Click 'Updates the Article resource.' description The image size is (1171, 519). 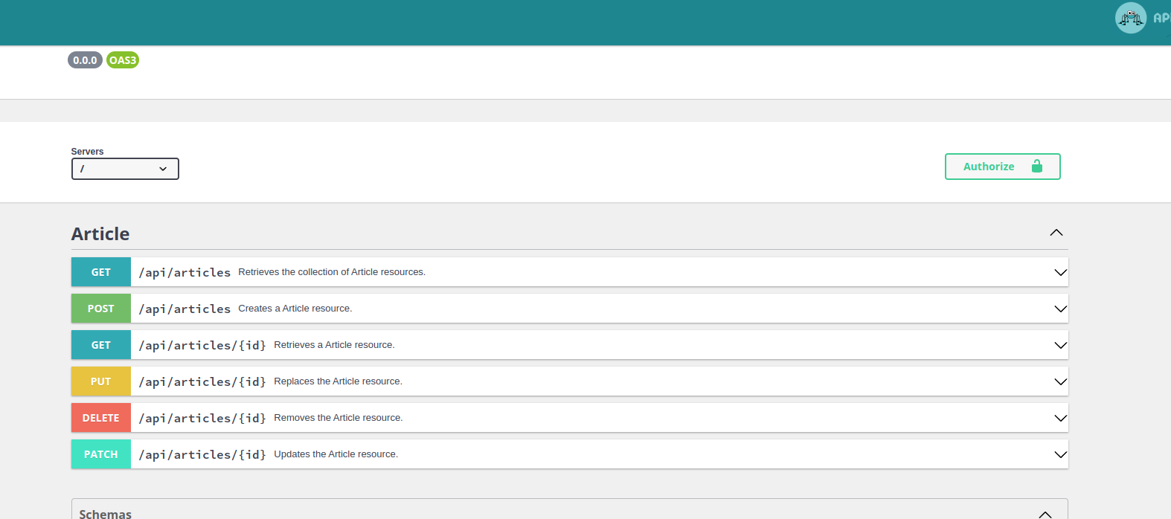[336, 454]
